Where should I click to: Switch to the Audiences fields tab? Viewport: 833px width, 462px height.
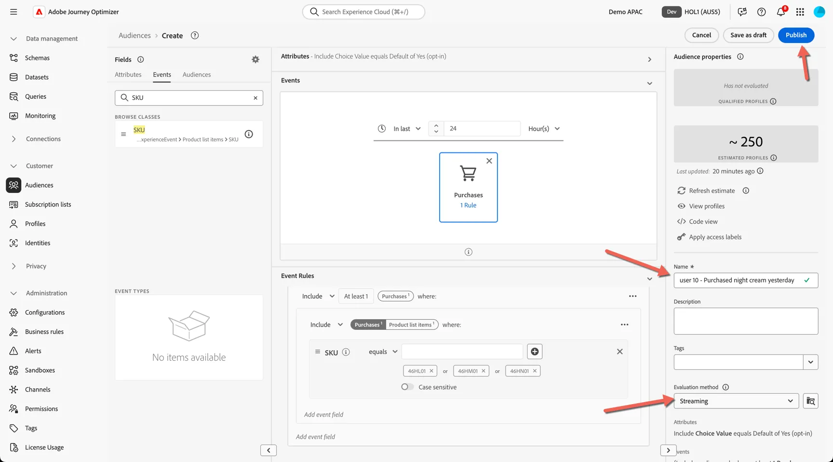click(x=197, y=75)
